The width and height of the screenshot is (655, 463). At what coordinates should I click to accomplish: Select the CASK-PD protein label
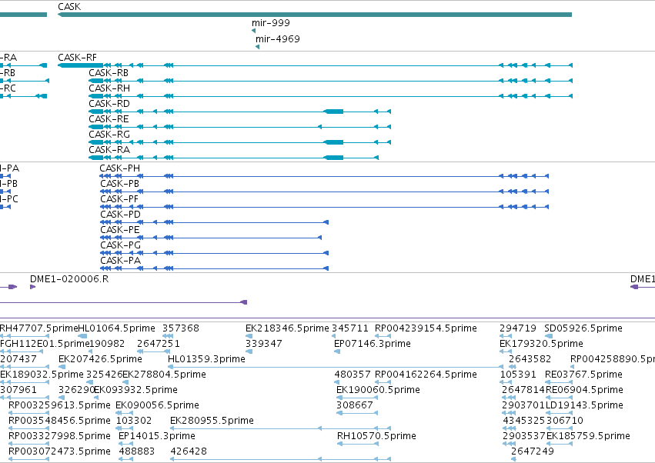(x=120, y=214)
